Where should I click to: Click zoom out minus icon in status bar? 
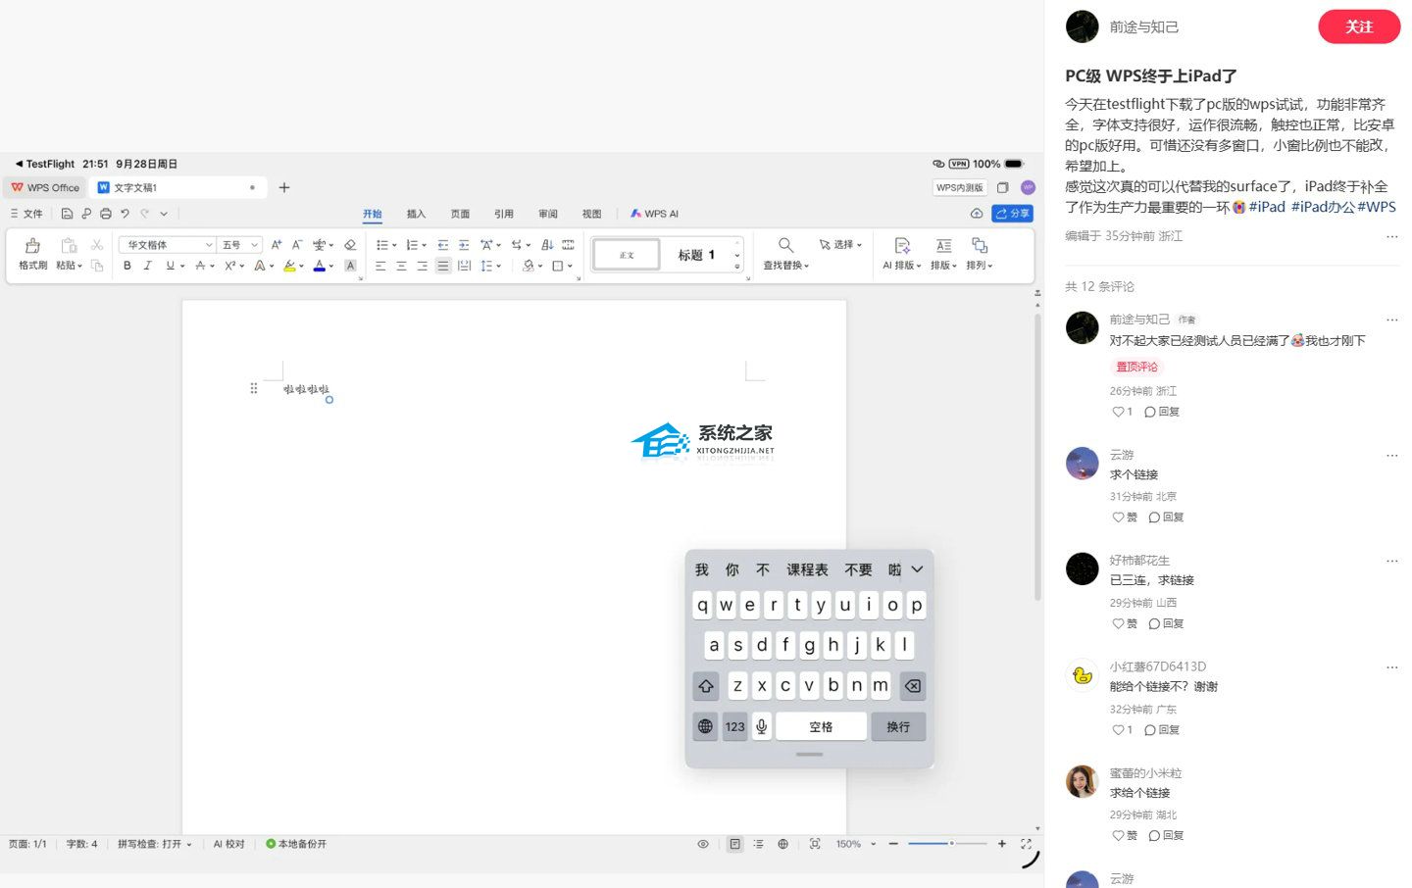pos(893,844)
